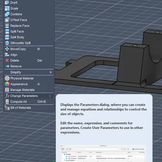Click the red Delete X icon

coord(7,60)
